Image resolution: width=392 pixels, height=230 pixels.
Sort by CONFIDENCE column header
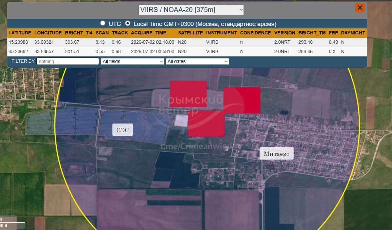(255, 33)
